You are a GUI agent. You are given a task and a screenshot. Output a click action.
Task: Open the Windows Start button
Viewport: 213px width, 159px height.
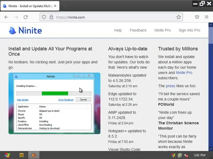point(7,155)
